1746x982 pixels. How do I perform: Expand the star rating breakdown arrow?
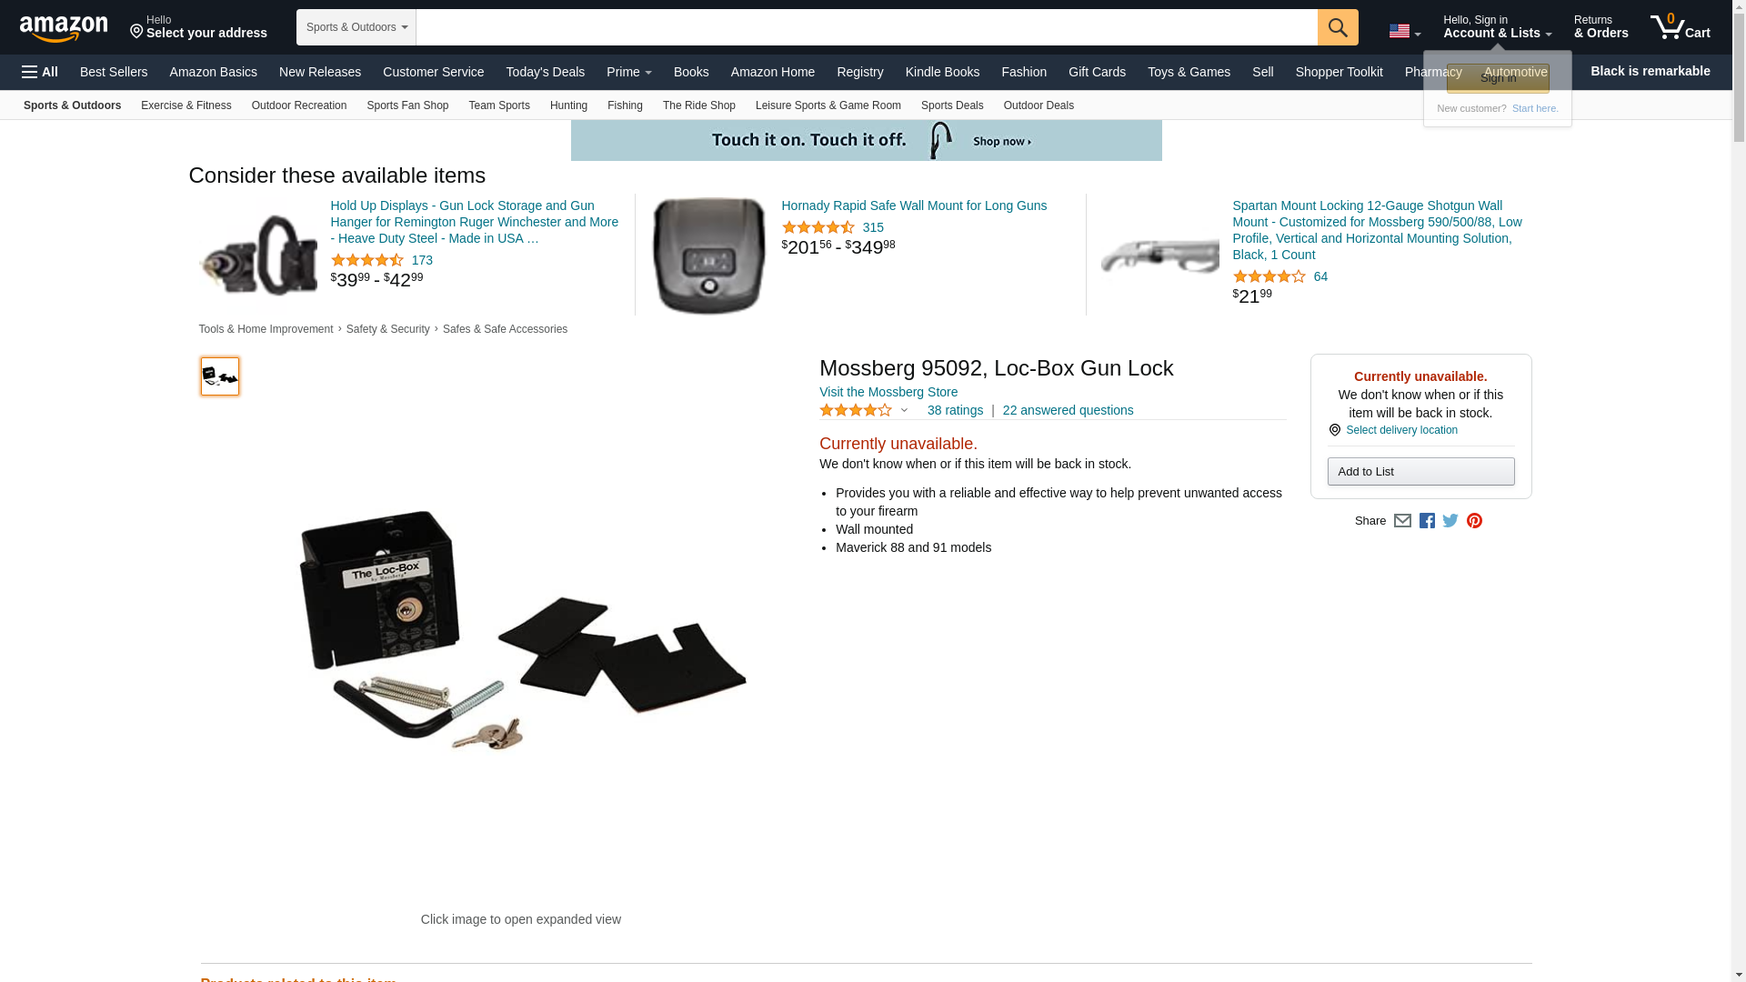click(904, 410)
